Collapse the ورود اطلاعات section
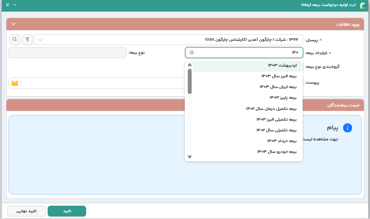 click(13, 24)
